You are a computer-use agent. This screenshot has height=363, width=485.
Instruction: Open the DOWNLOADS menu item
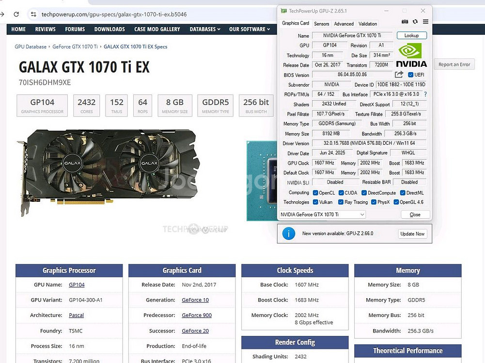pyautogui.click(x=110, y=29)
